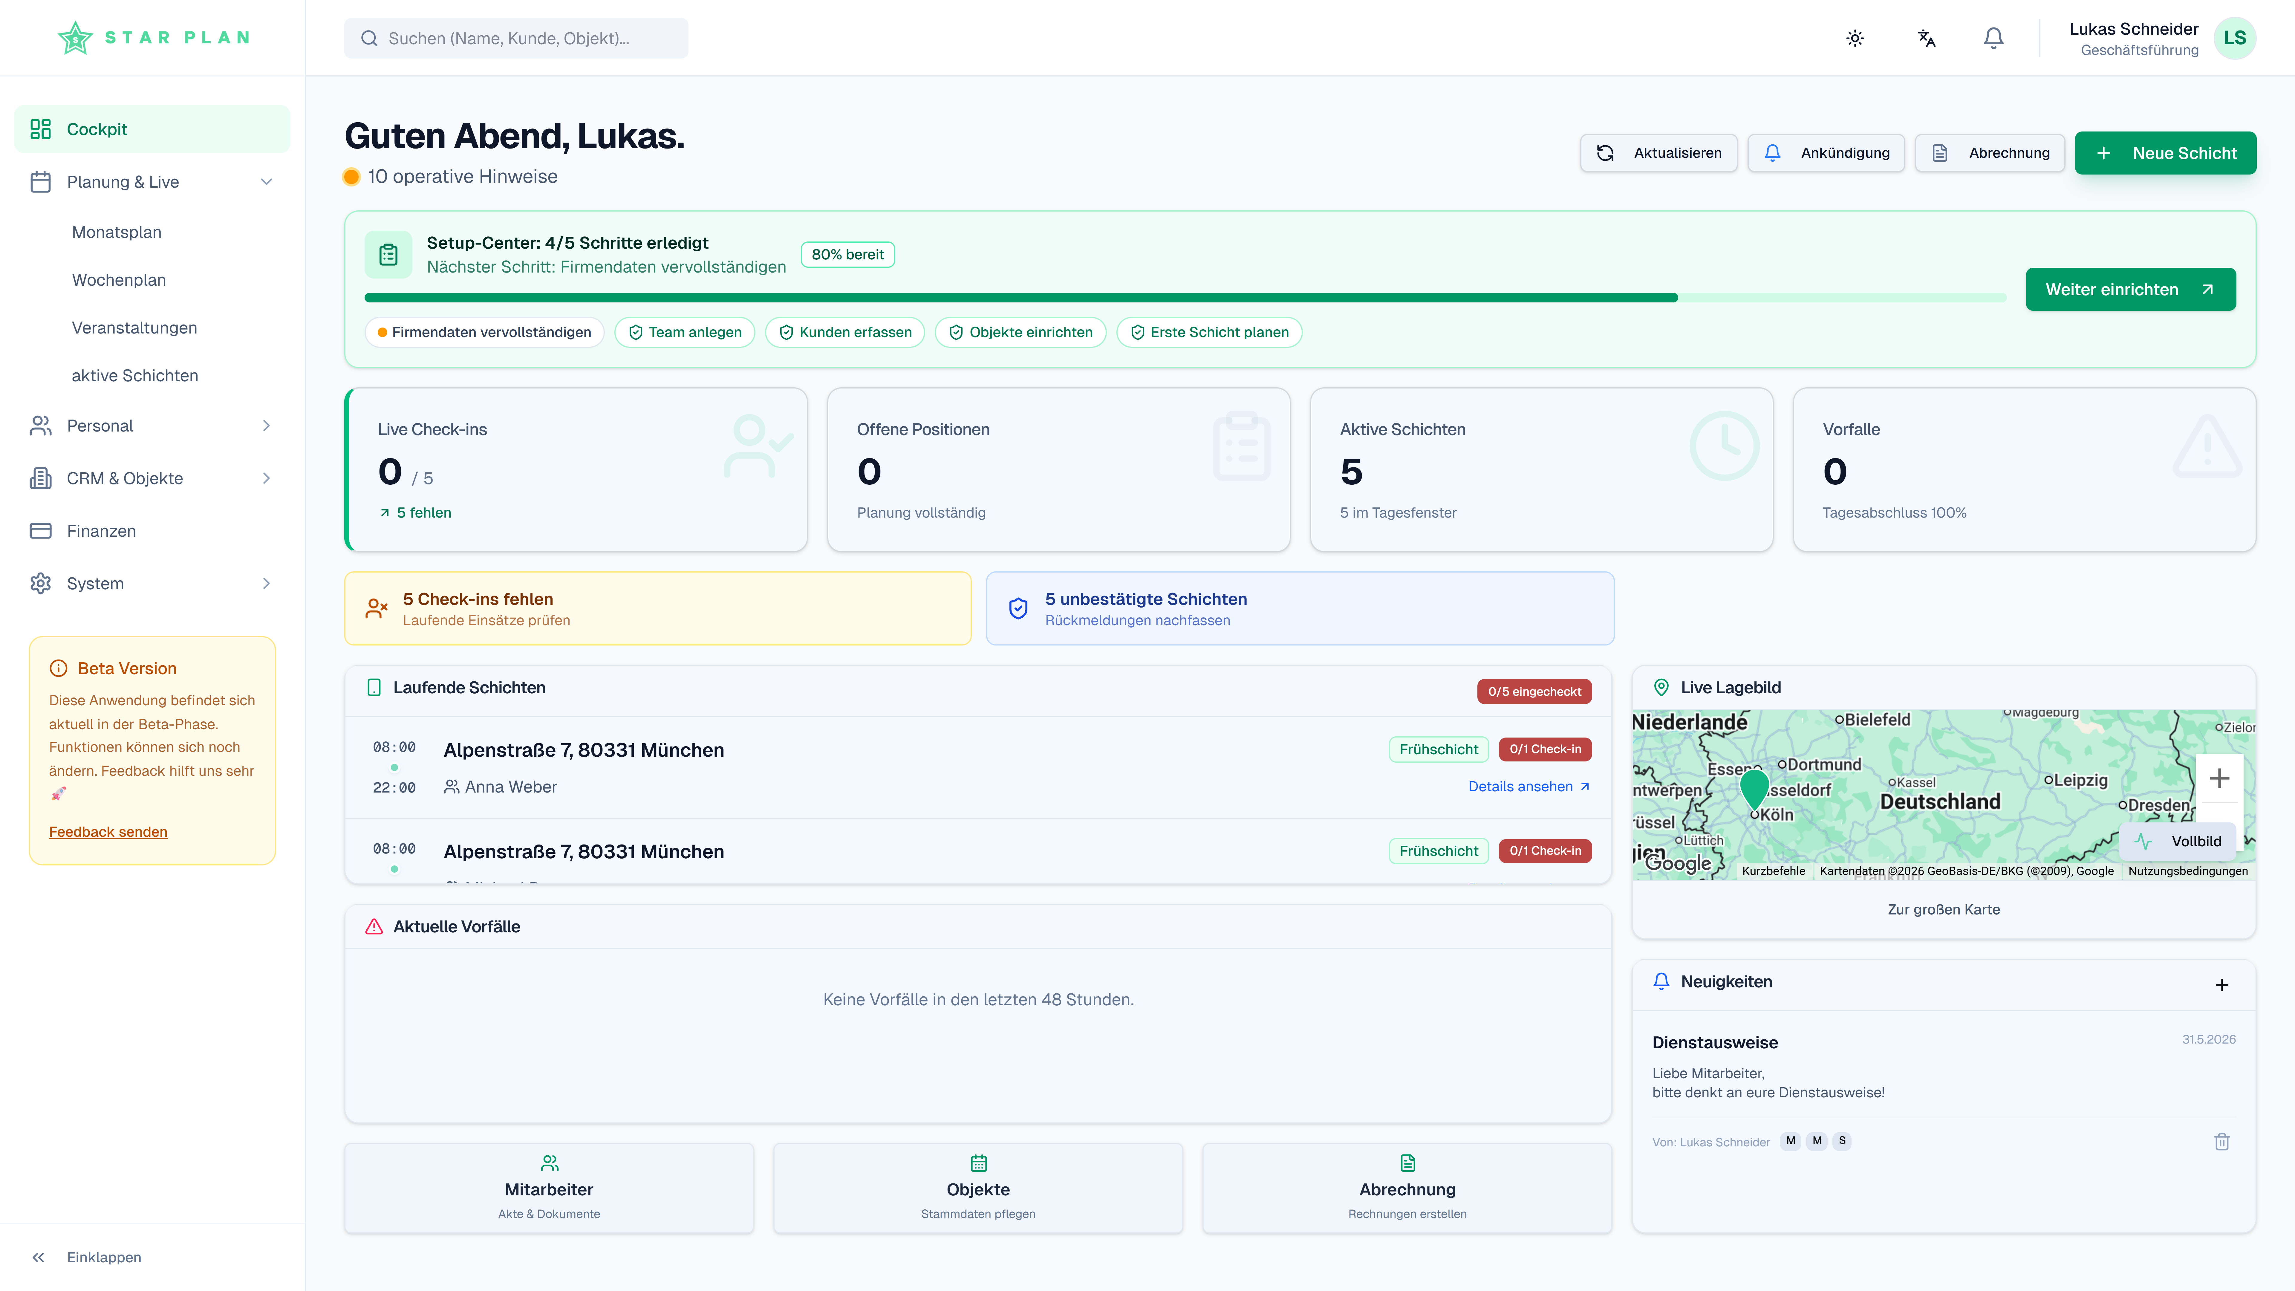Click Frühschicht tag on Anna Weber shift
Screen dimensions: 2295x1291
(1439, 749)
